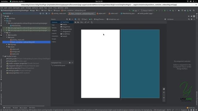This screenshot has height=111, width=198.
Task: Locate opened file in Project view
Action: click(40, 14)
